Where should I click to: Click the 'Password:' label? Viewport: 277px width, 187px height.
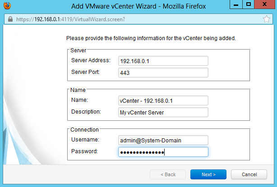[x=84, y=151]
